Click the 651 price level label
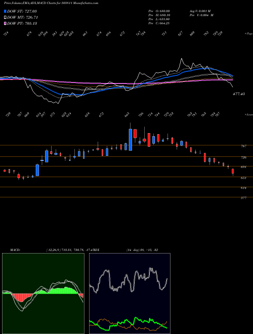This screenshot has width=253, height=334. point(243,178)
